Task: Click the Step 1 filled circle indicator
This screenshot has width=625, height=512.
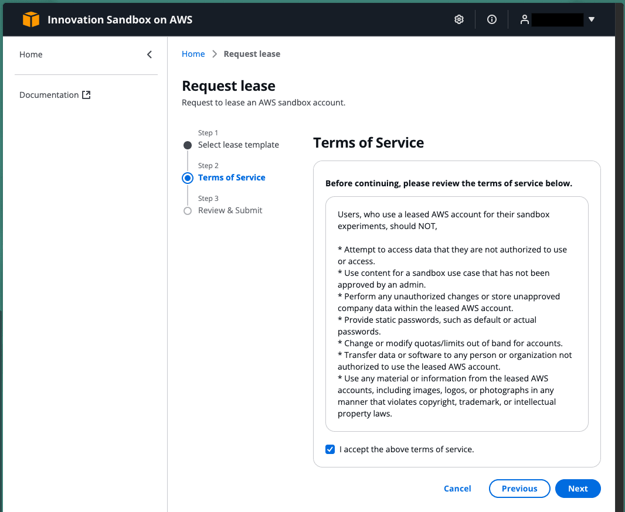Action: point(188,145)
